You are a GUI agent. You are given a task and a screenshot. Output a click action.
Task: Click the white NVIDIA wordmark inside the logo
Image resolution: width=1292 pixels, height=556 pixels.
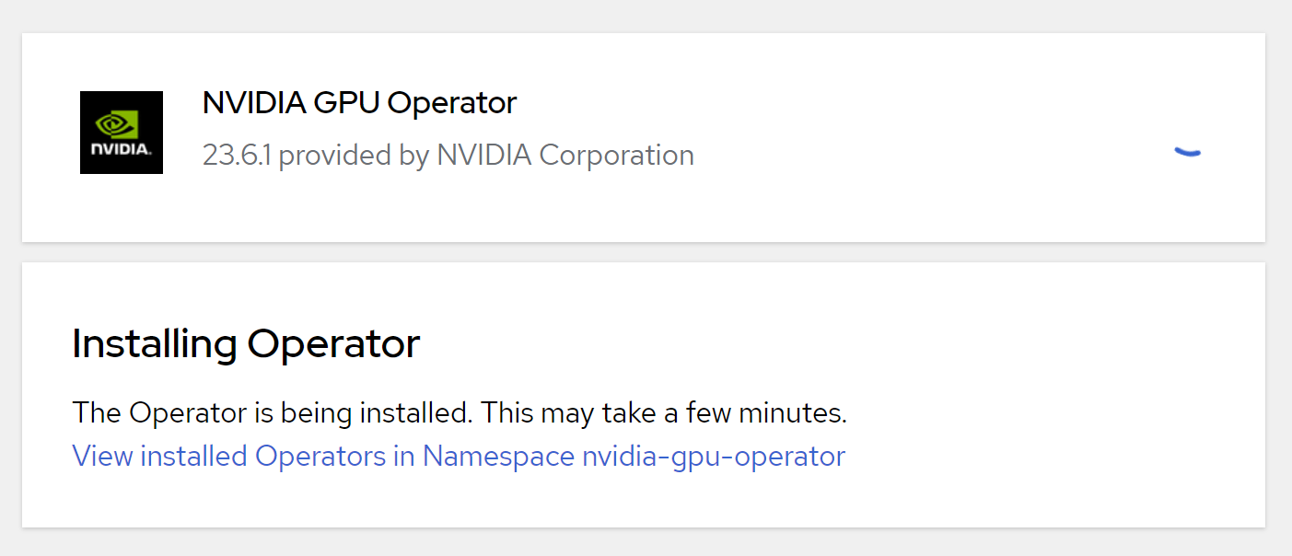[121, 148]
